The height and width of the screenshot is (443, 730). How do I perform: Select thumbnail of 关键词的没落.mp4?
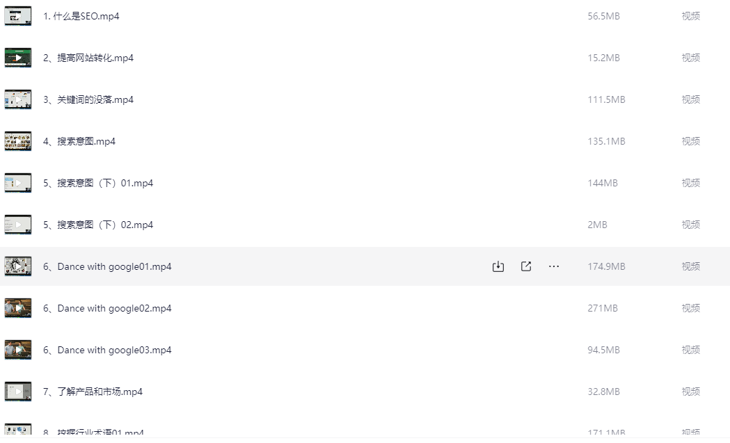(x=18, y=99)
